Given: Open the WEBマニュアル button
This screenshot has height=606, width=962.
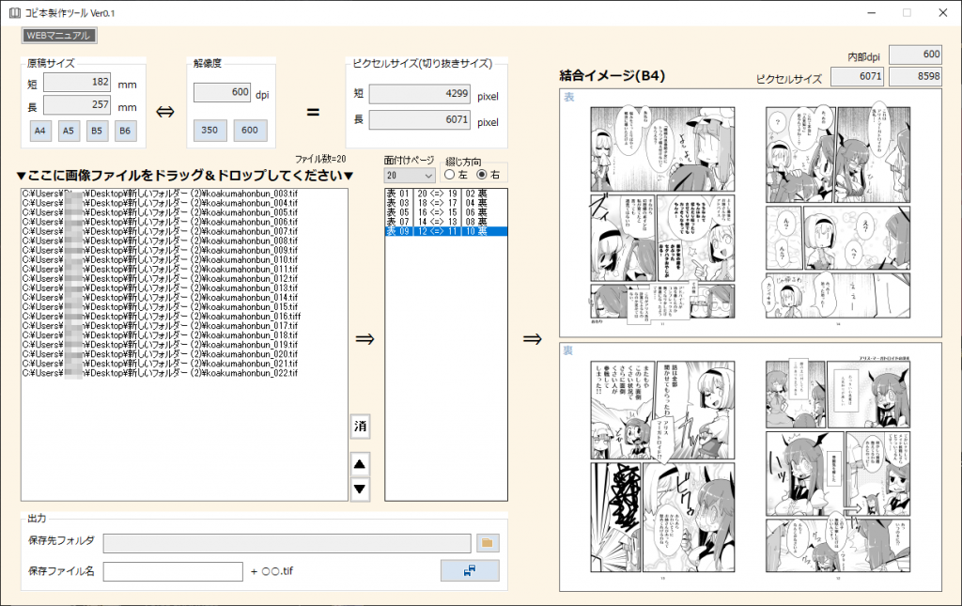Looking at the screenshot, I should click(59, 36).
